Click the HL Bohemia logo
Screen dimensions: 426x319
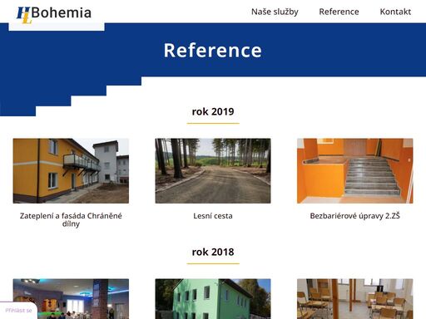(x=54, y=14)
